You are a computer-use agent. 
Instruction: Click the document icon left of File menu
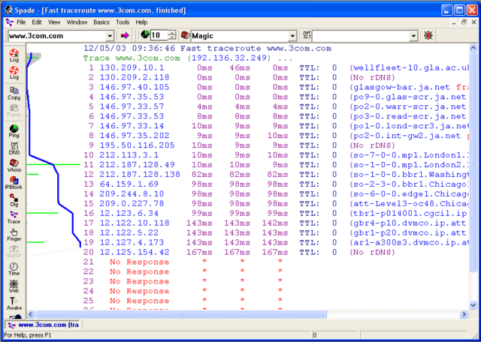click(10, 22)
